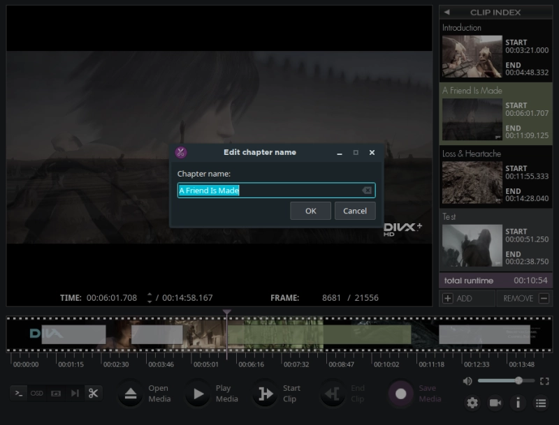Toggle the scissors smart-cut button
The height and width of the screenshot is (425, 559).
coord(94,394)
